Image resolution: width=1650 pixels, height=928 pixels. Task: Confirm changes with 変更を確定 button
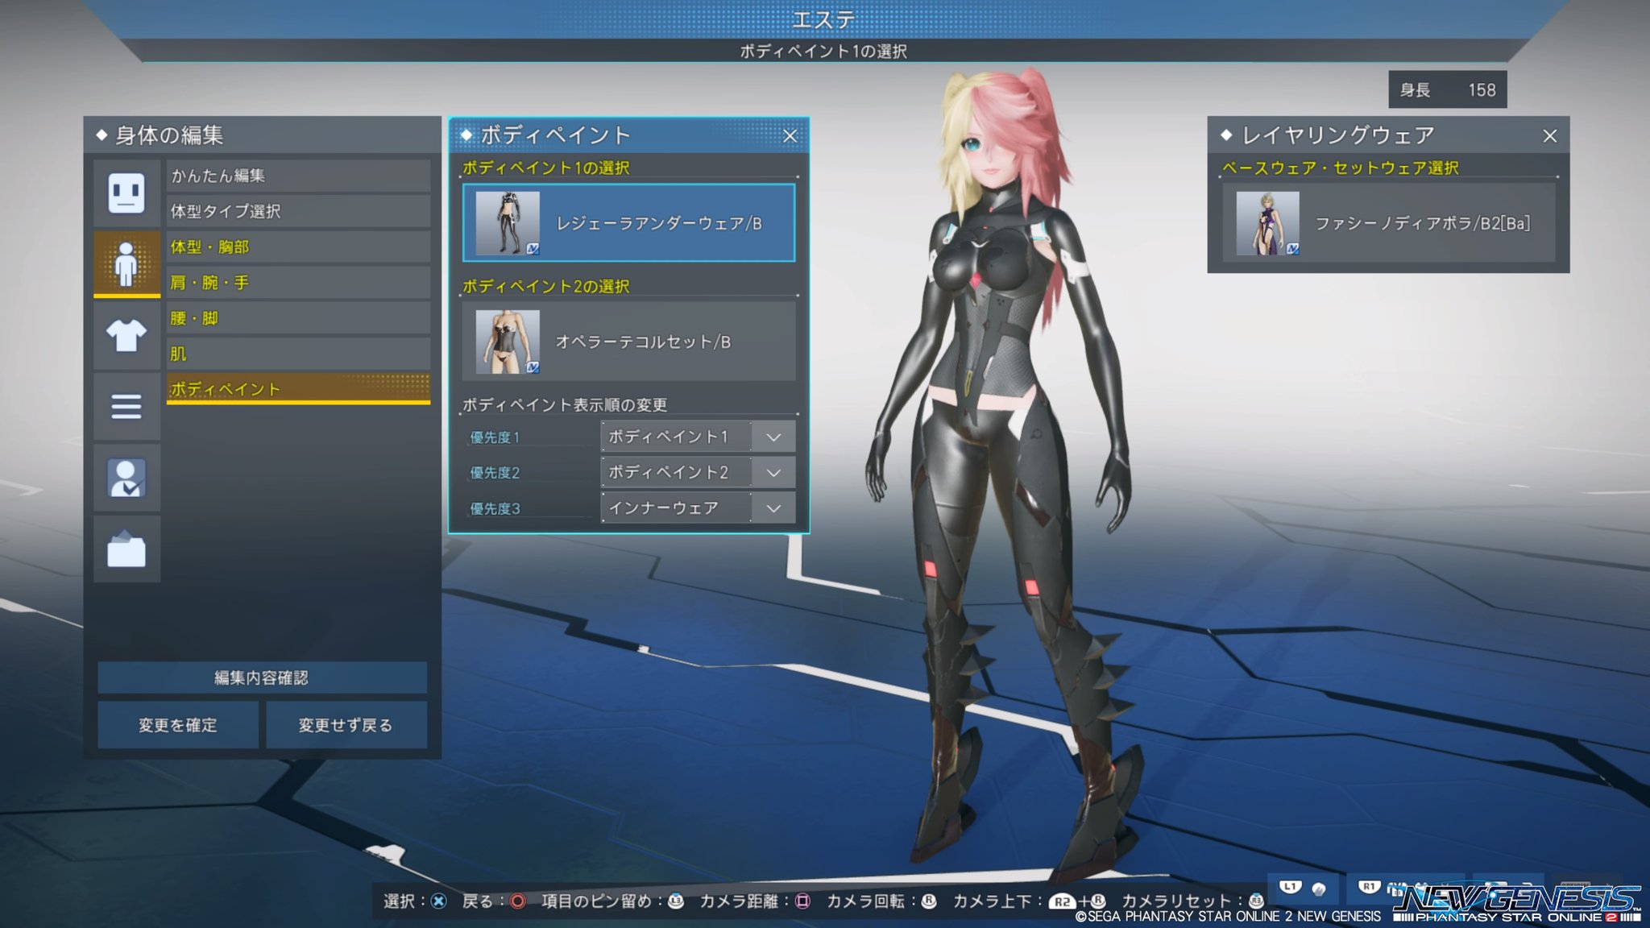tap(178, 725)
